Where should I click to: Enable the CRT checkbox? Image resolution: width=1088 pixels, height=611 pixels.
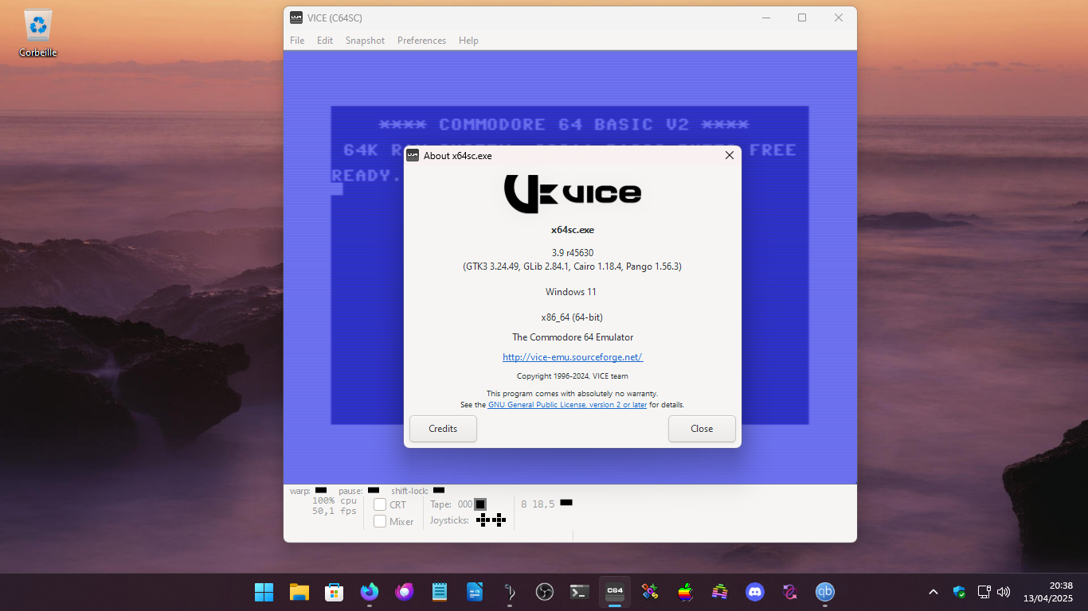click(380, 504)
